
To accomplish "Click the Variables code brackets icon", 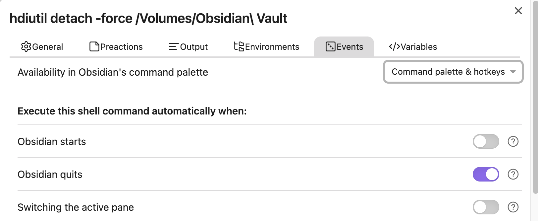I will (x=394, y=47).
